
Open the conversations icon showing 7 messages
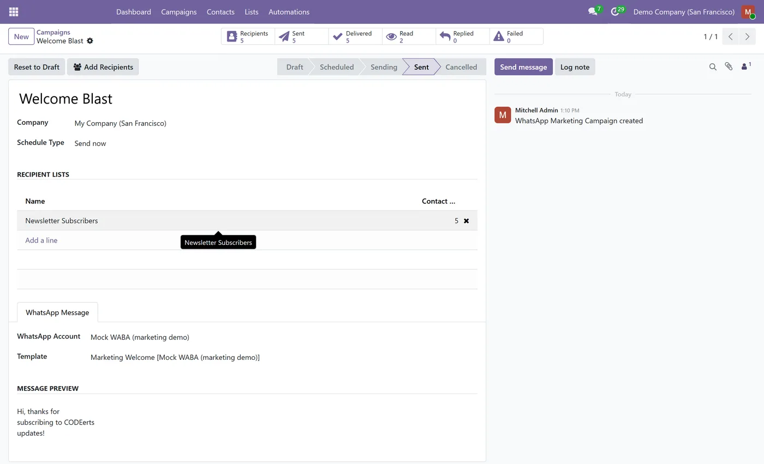[594, 11]
